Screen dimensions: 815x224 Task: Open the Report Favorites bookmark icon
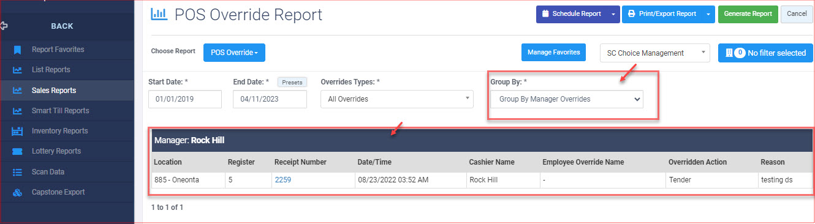tap(18, 50)
